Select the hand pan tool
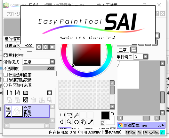The width and height of the screenshot is (169, 138). [x=84, y=122]
